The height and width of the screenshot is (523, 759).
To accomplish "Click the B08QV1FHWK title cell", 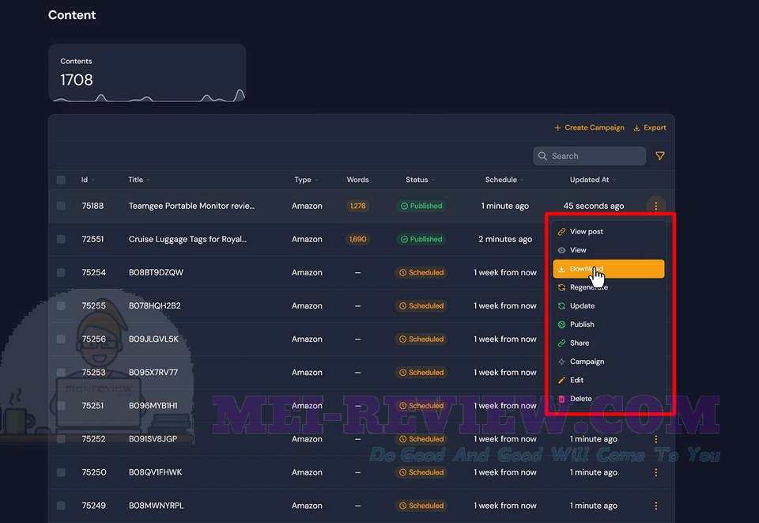I will pyautogui.click(x=156, y=472).
